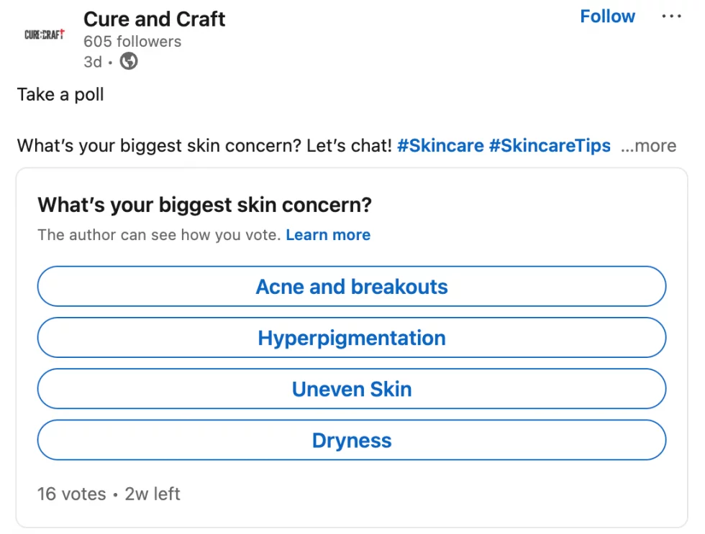
Task: Click the Follow button
Action: pyautogui.click(x=607, y=16)
